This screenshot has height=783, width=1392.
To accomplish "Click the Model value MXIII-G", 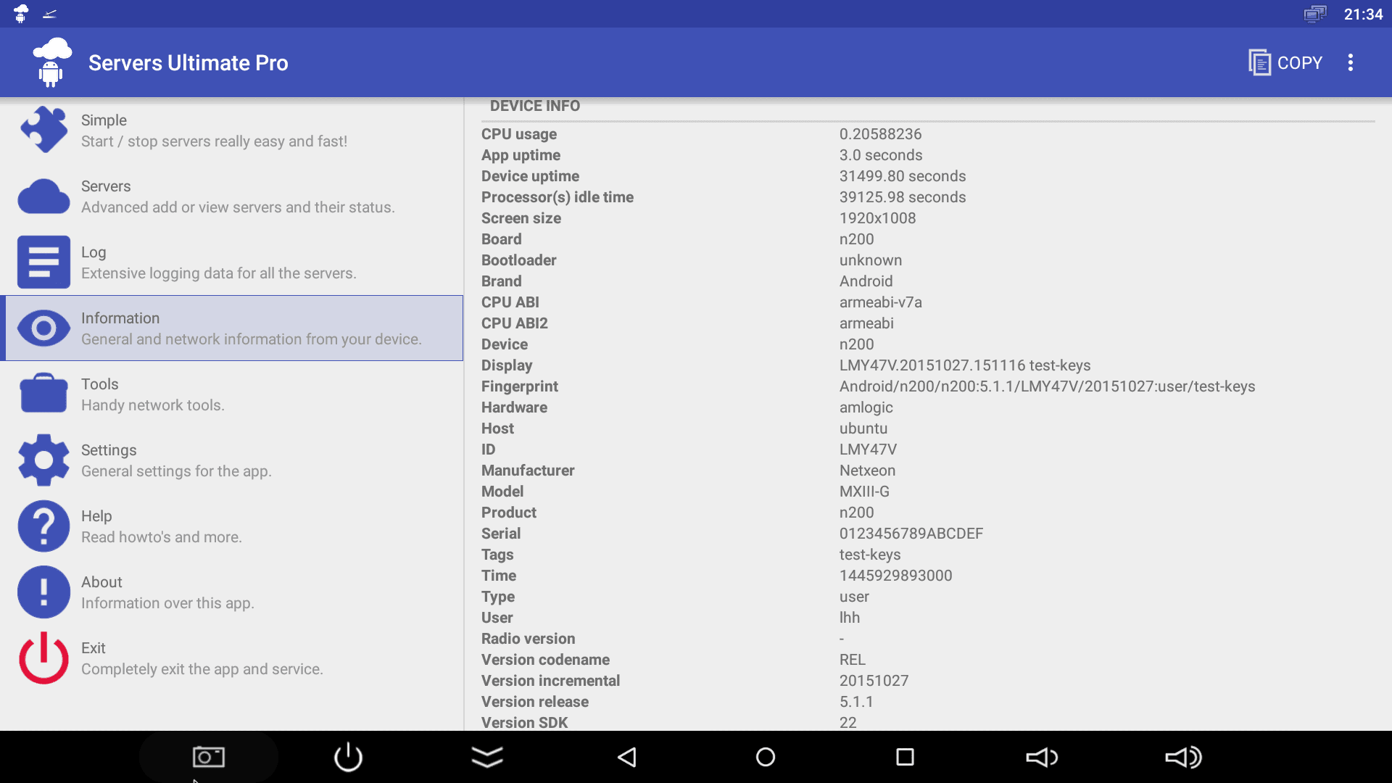I will 864,492.
